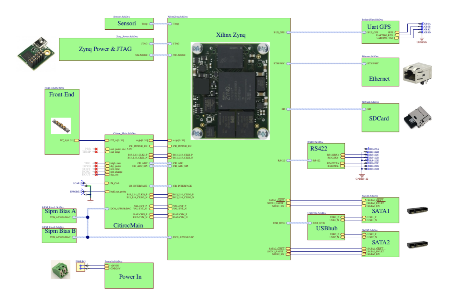Image resolution: width=471 pixels, height=302 pixels.
Task: Click the Front-End connector picture
Action: coord(61,126)
